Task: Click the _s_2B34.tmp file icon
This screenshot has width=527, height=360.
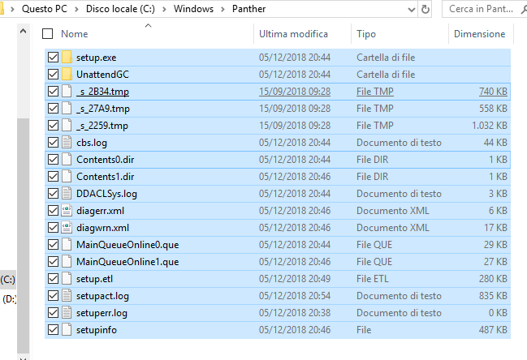Action: pyautogui.click(x=67, y=92)
